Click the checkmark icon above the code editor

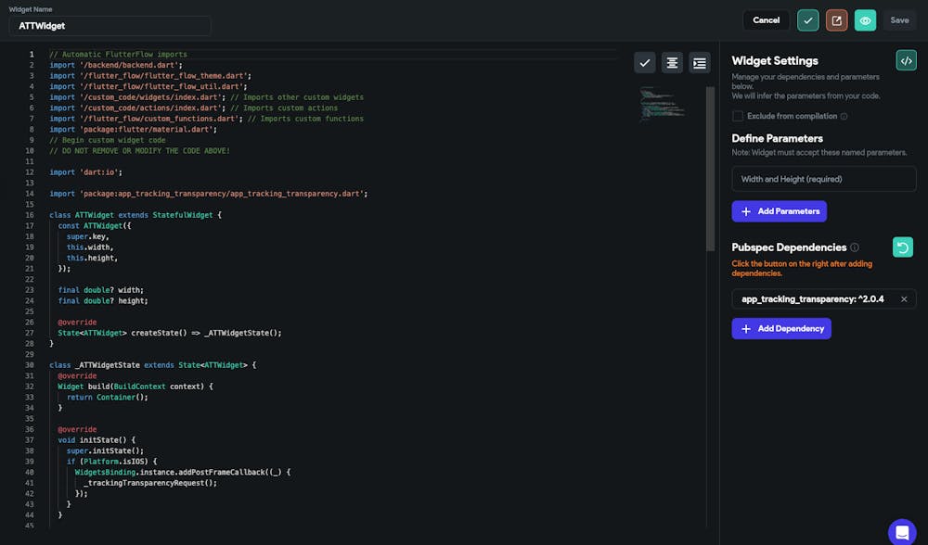coord(645,62)
